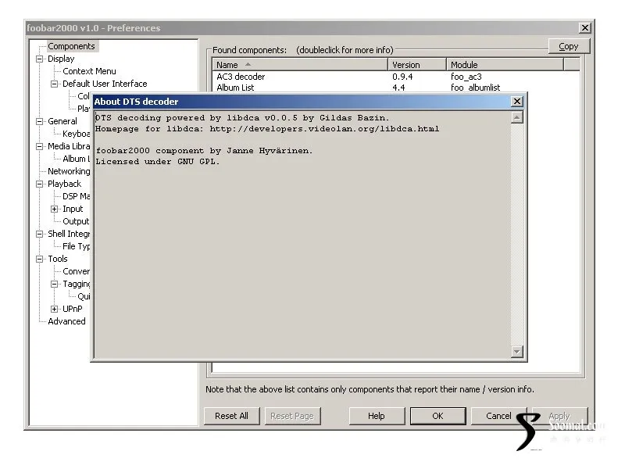Image resolution: width=625 pixels, height=469 pixels.
Task: Click the scroll down arrow in About dialog
Action: tap(516, 351)
